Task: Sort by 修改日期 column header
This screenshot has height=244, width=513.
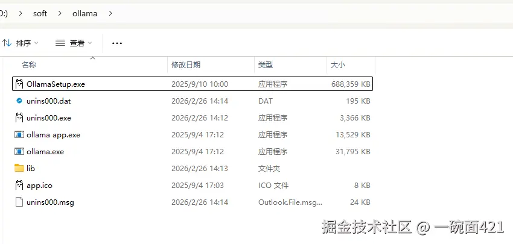Action: (186, 64)
